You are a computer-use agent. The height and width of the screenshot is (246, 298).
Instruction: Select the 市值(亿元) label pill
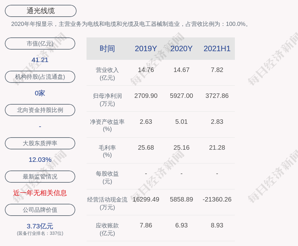[40, 44]
